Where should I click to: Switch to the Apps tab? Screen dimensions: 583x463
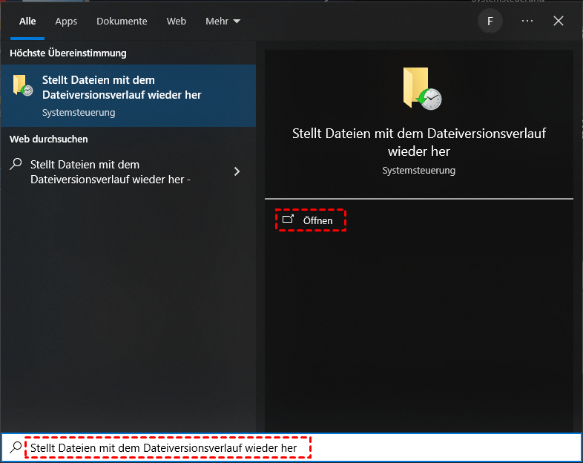pos(66,22)
